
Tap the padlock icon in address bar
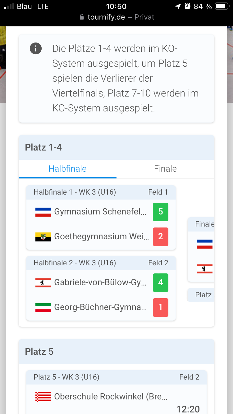coord(82,17)
